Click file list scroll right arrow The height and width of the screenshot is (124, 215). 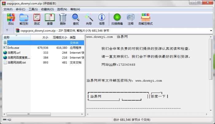point(82,114)
